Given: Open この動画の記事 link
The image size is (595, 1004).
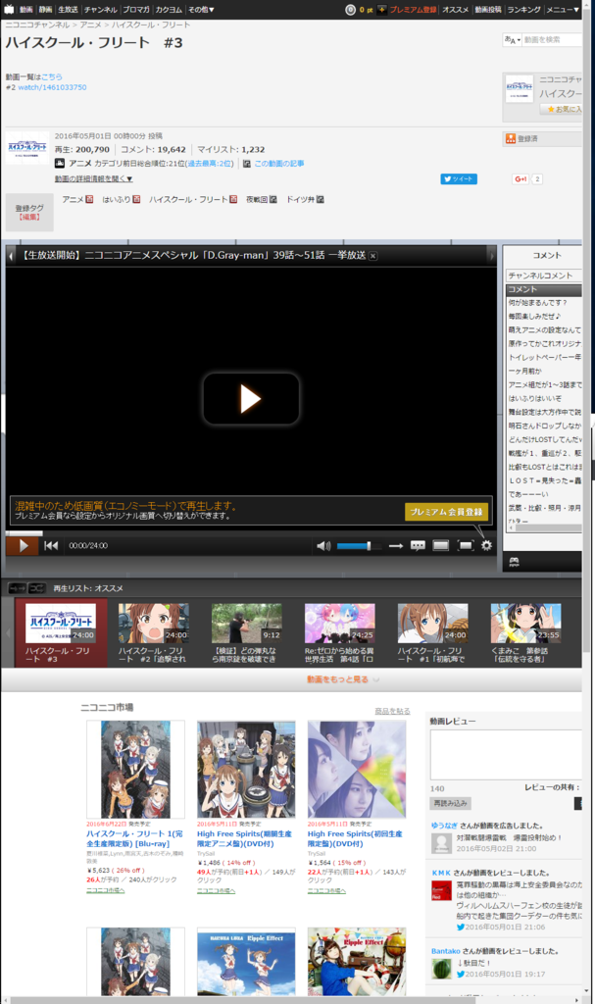Looking at the screenshot, I should (x=279, y=164).
